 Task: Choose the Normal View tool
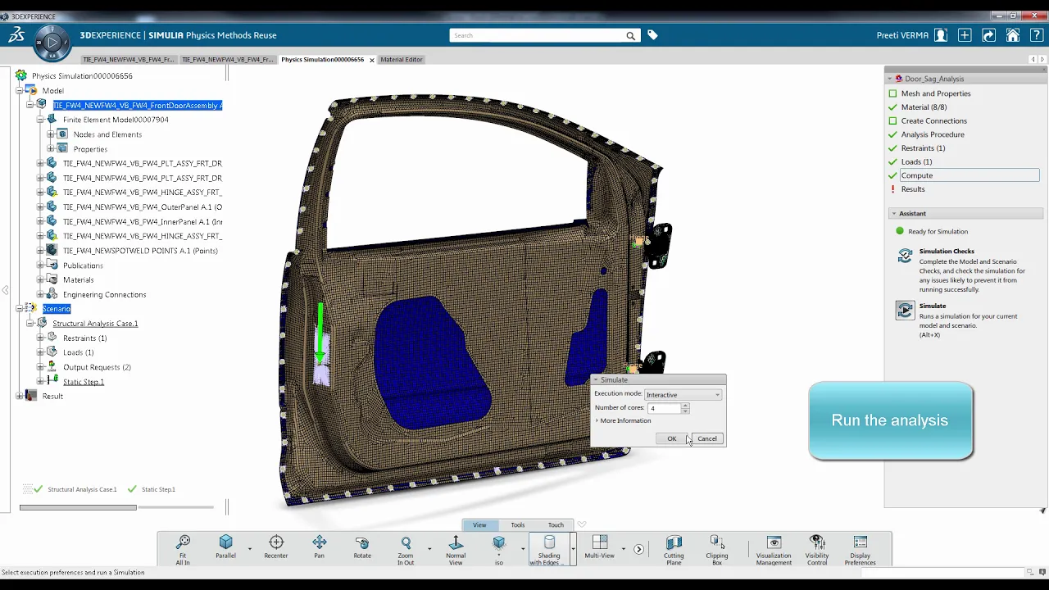(x=456, y=549)
